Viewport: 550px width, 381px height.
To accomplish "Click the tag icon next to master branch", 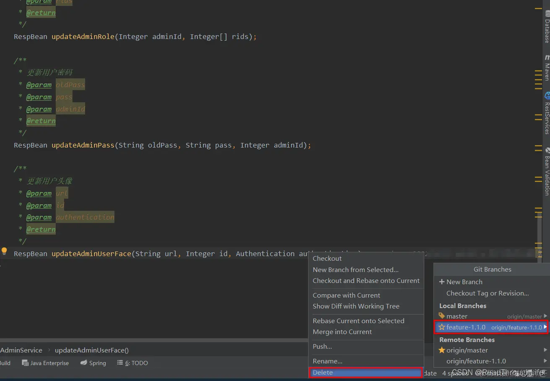I will tap(442, 316).
